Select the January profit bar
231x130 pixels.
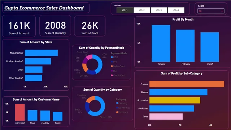point(161,43)
